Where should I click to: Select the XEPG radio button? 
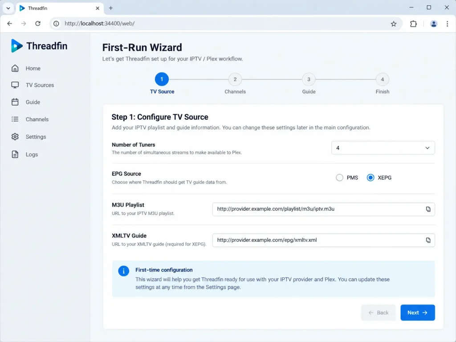point(370,178)
